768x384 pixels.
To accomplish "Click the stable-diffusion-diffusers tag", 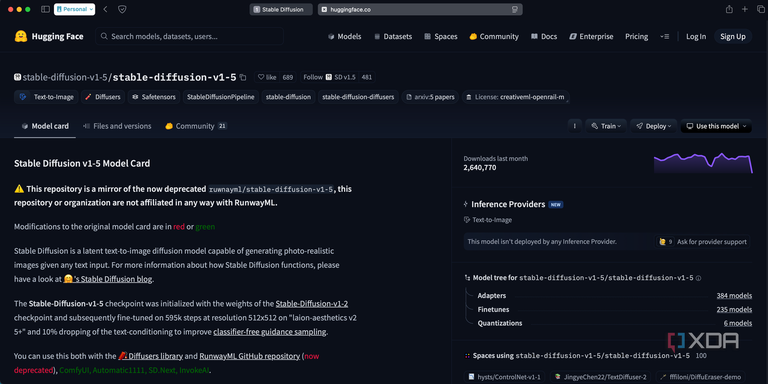I will coord(358,97).
